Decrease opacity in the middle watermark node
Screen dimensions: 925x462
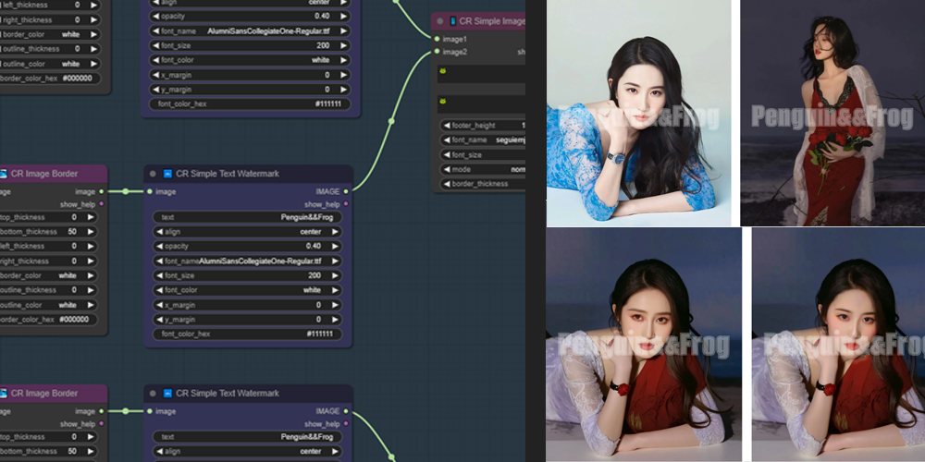click(x=157, y=247)
